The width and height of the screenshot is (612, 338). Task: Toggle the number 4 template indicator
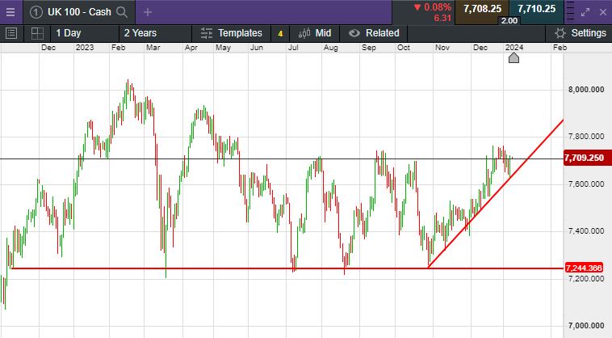[279, 33]
